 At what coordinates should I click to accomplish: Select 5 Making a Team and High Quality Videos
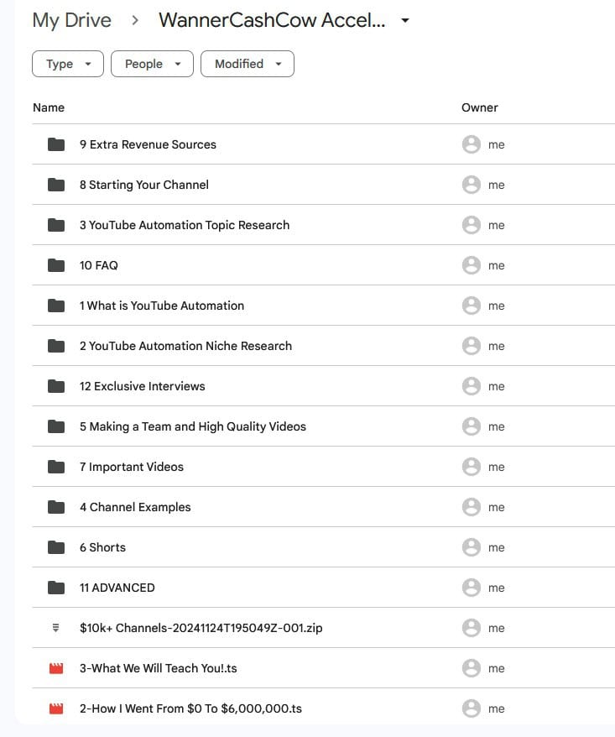[x=193, y=426]
